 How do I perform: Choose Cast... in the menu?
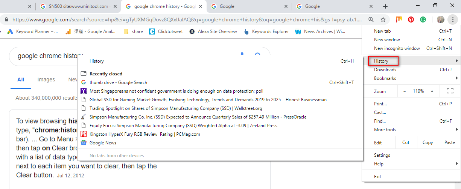[x=411, y=112]
